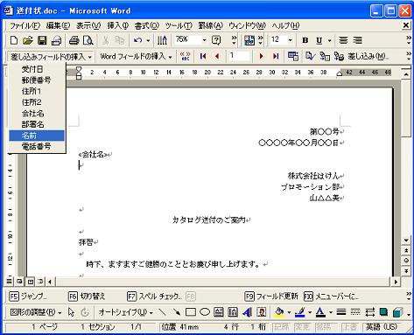Go to previous merge record
The image size is (414, 335).
217,56
